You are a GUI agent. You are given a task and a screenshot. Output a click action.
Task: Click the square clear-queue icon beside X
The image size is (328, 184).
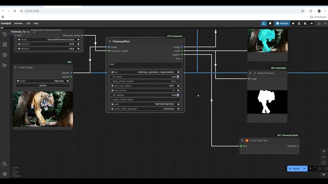[x=326, y=168]
